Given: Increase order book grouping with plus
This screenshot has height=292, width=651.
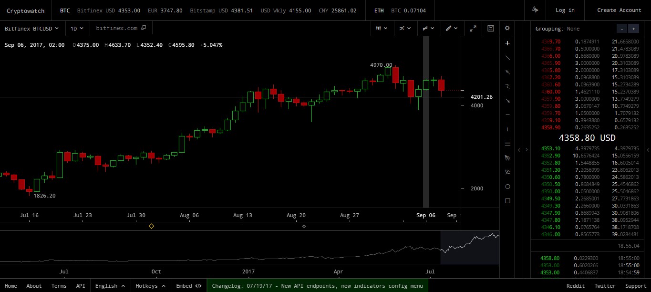Looking at the screenshot, I should click(633, 29).
